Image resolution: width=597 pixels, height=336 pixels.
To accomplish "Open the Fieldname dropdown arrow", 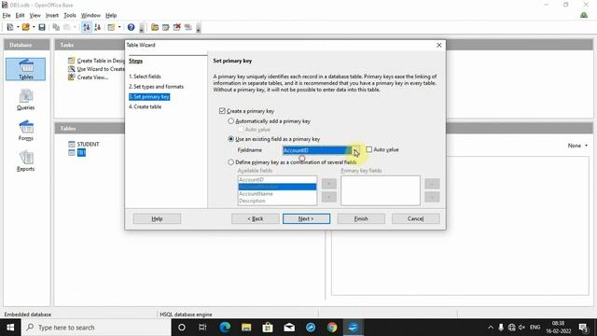I will coord(355,150).
